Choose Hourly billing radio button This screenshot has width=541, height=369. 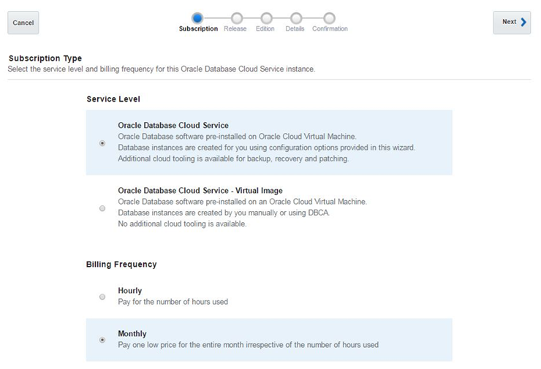click(102, 297)
